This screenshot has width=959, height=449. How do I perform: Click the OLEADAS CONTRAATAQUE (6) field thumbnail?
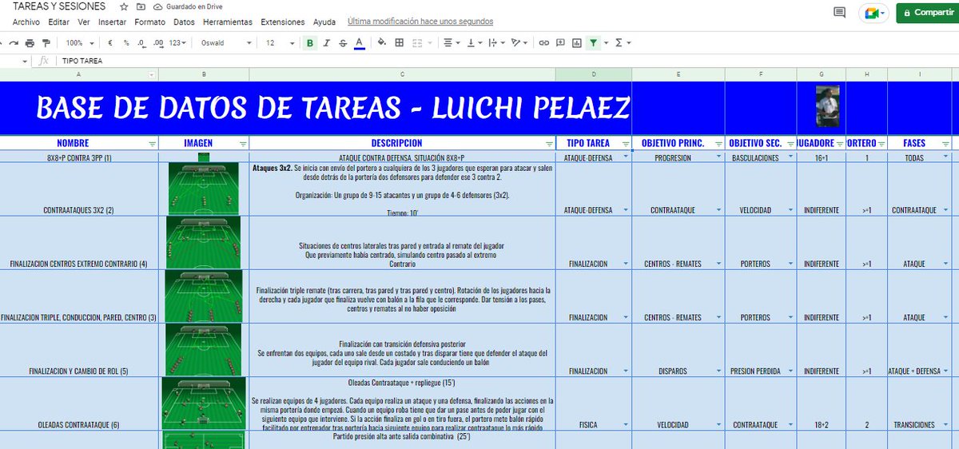203,403
